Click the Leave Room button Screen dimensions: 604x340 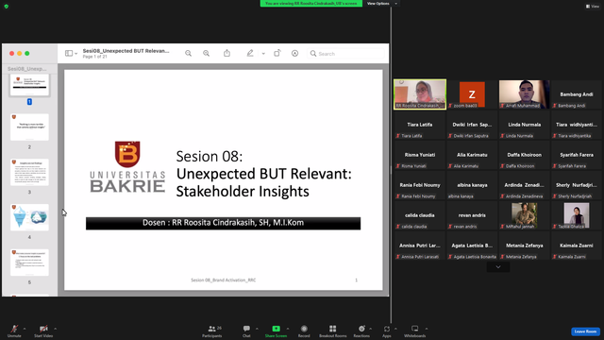pyautogui.click(x=585, y=331)
